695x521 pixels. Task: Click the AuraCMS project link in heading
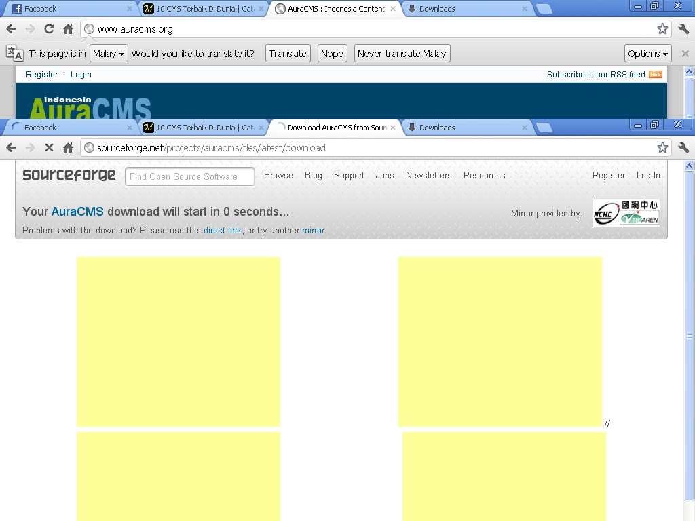pos(77,212)
